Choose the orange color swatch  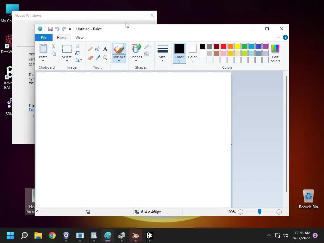point(231,46)
